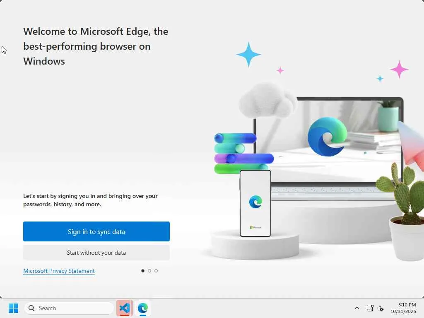This screenshot has width=424, height=318.
Task: Click the fluffy cloud illustration
Action: (267, 100)
